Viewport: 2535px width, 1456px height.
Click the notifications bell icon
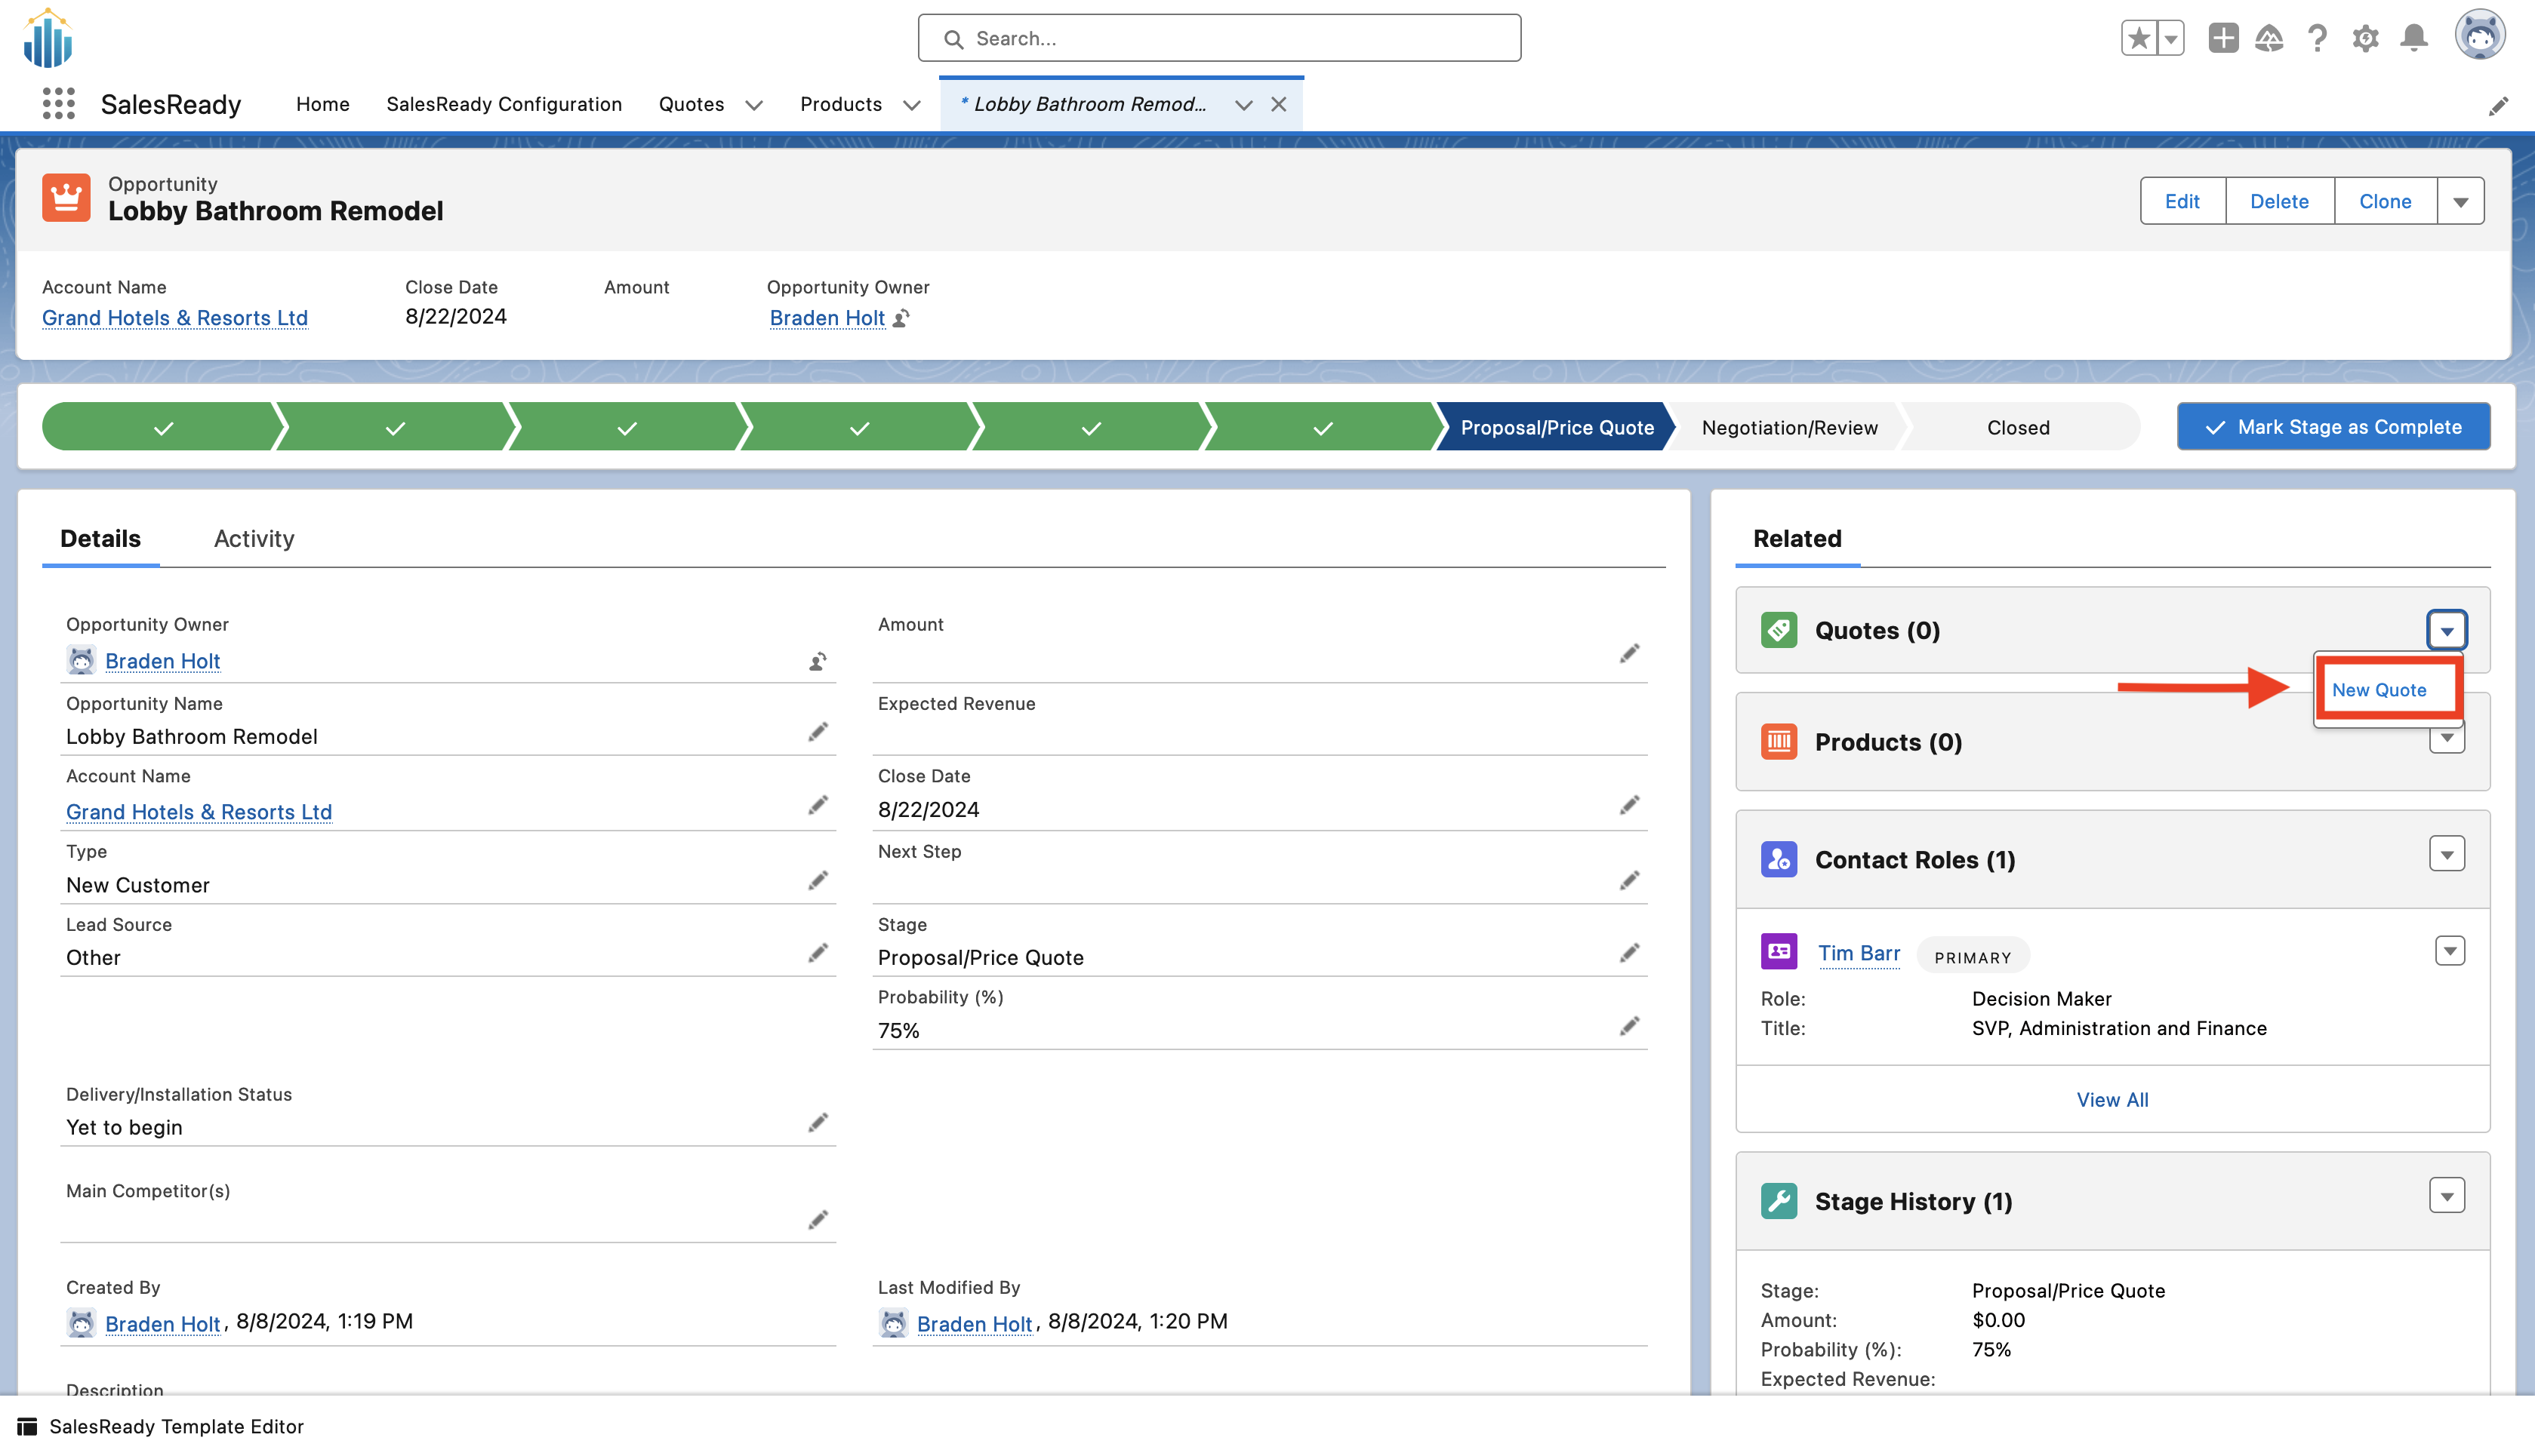2414,38
